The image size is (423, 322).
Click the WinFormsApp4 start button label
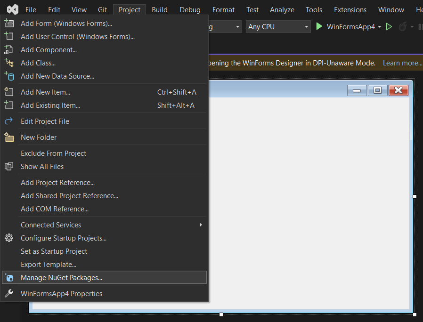pos(351,27)
